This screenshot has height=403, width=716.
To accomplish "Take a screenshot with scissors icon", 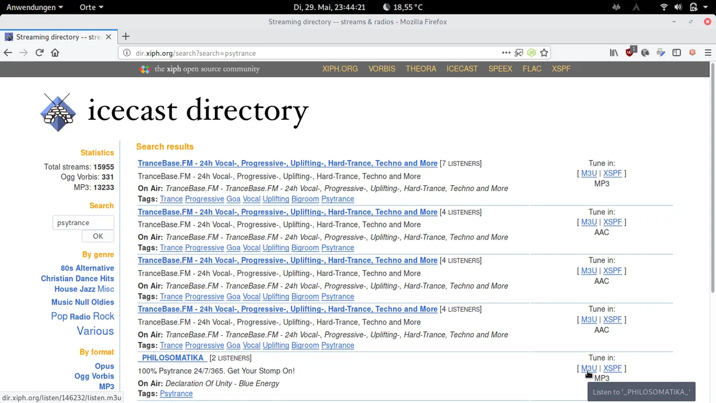I will (519, 53).
